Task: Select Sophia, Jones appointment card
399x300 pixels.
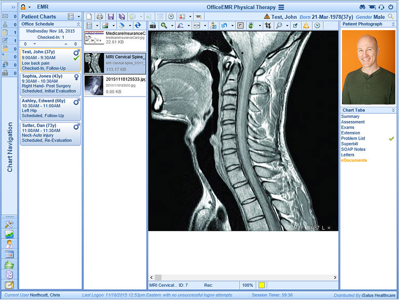Action: [50, 84]
